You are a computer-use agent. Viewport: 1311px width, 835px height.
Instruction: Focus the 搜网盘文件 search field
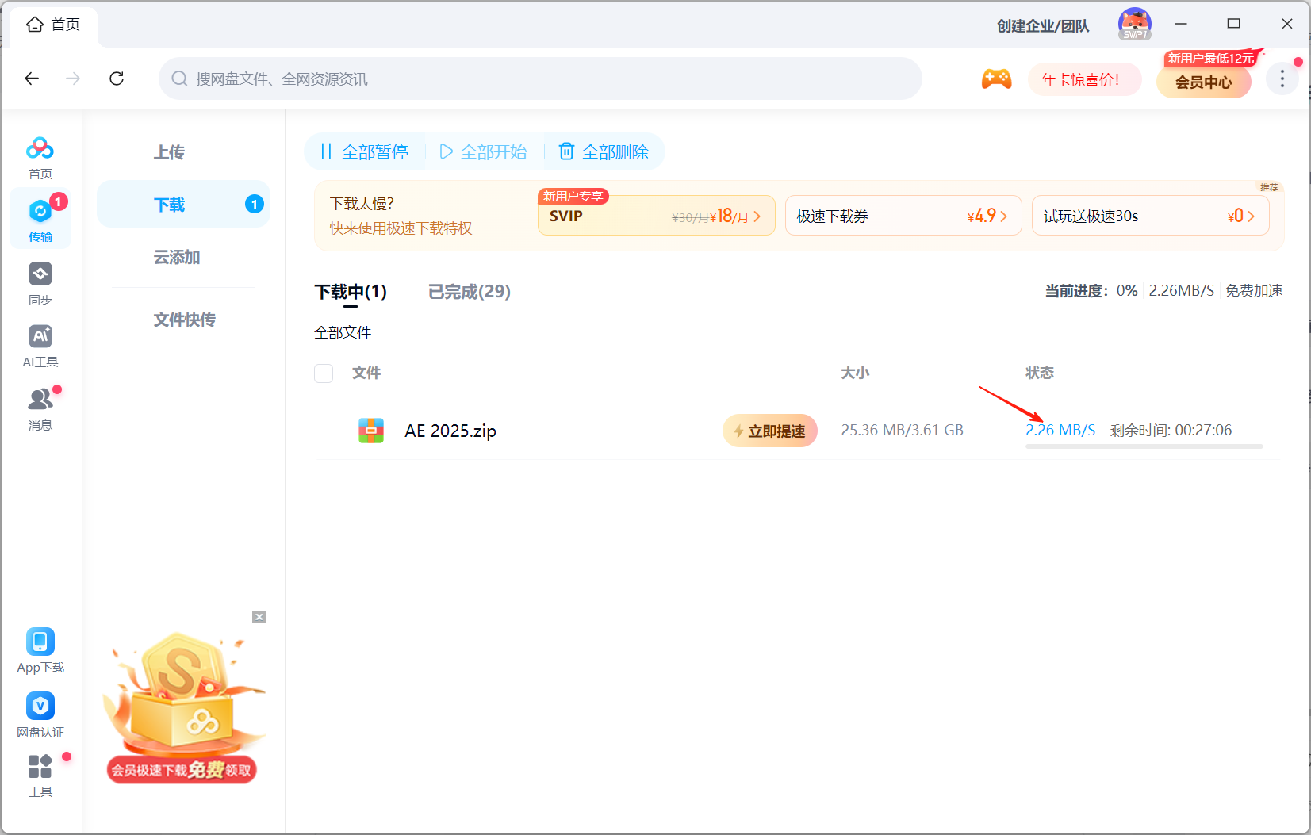click(540, 79)
